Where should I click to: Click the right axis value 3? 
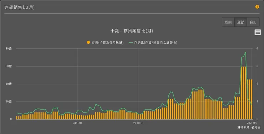pos(257,66)
